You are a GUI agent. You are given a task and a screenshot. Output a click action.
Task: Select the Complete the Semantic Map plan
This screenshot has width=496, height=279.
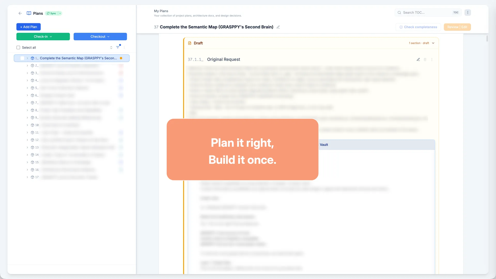click(x=72, y=58)
